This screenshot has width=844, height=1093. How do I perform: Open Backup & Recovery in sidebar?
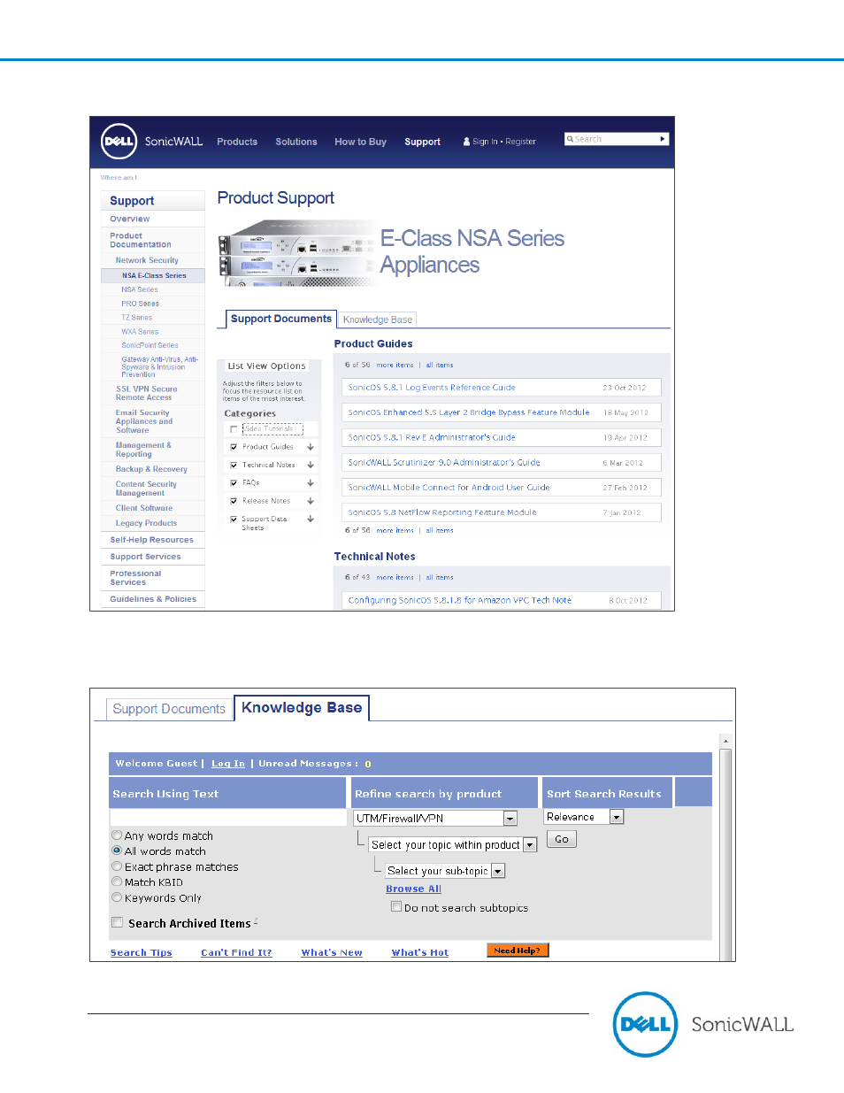[x=151, y=469]
